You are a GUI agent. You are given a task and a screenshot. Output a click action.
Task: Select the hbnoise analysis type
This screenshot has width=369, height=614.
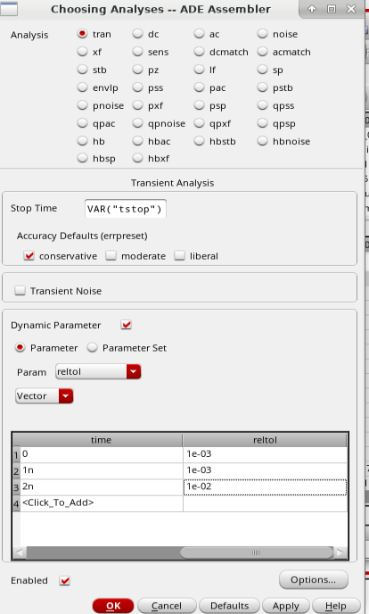pos(262,141)
